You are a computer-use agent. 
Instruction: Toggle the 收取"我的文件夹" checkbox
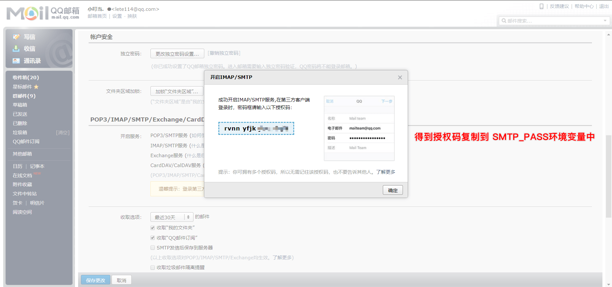click(x=153, y=228)
